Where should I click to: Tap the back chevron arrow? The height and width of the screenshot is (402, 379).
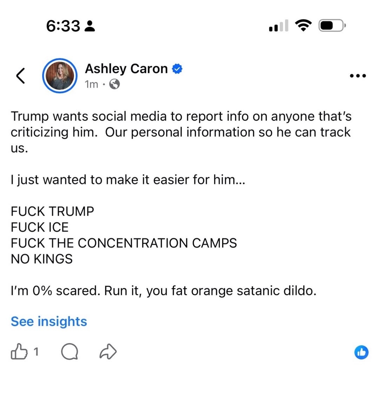21,75
